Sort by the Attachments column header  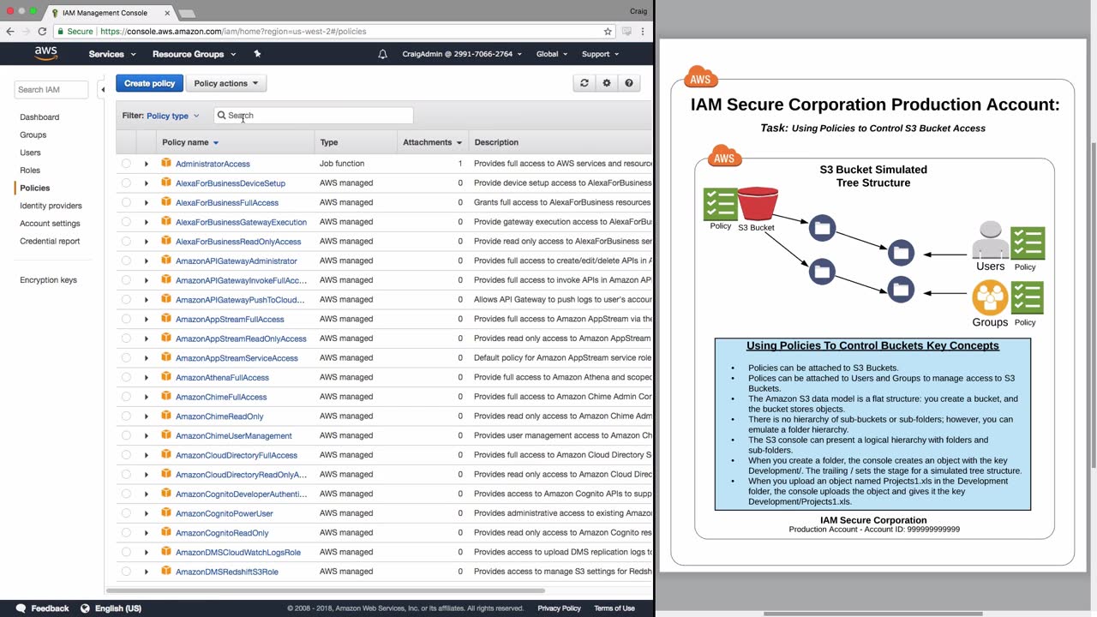pos(432,142)
